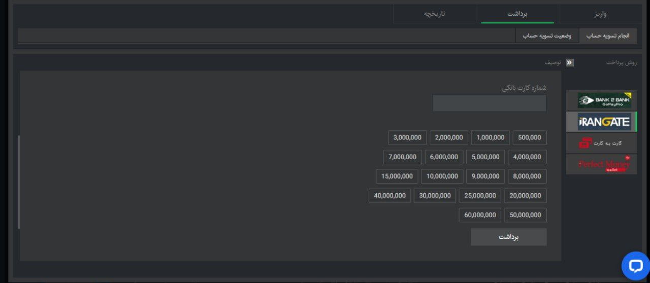Open the وضعیت تسویه حساب sub-tab
This screenshot has width=650, height=283.
547,36
